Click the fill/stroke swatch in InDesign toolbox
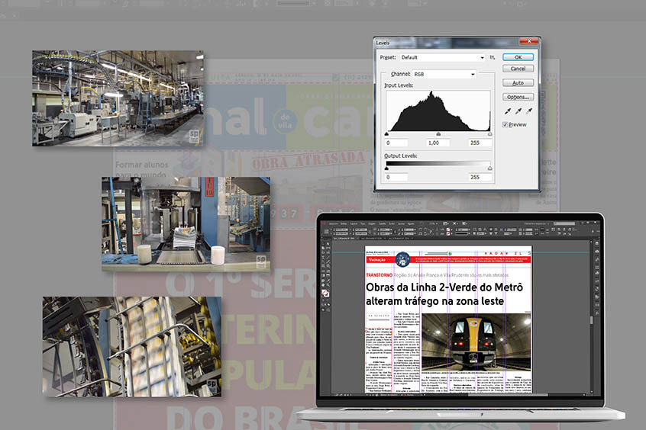 click(x=325, y=293)
